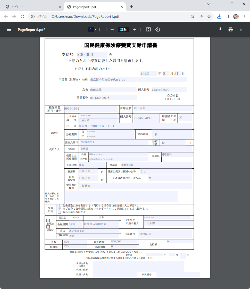Click the 口座種別 field 普通
The image size is (250, 289).
click(x=94, y=236)
